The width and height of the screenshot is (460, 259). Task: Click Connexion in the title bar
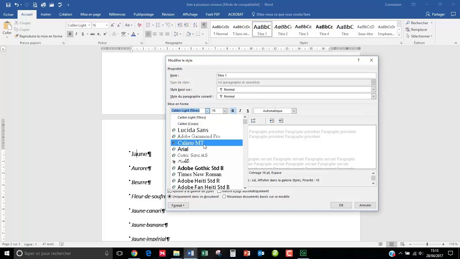click(x=393, y=5)
